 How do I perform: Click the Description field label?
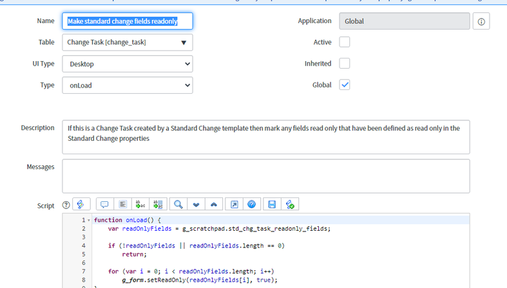37,128
